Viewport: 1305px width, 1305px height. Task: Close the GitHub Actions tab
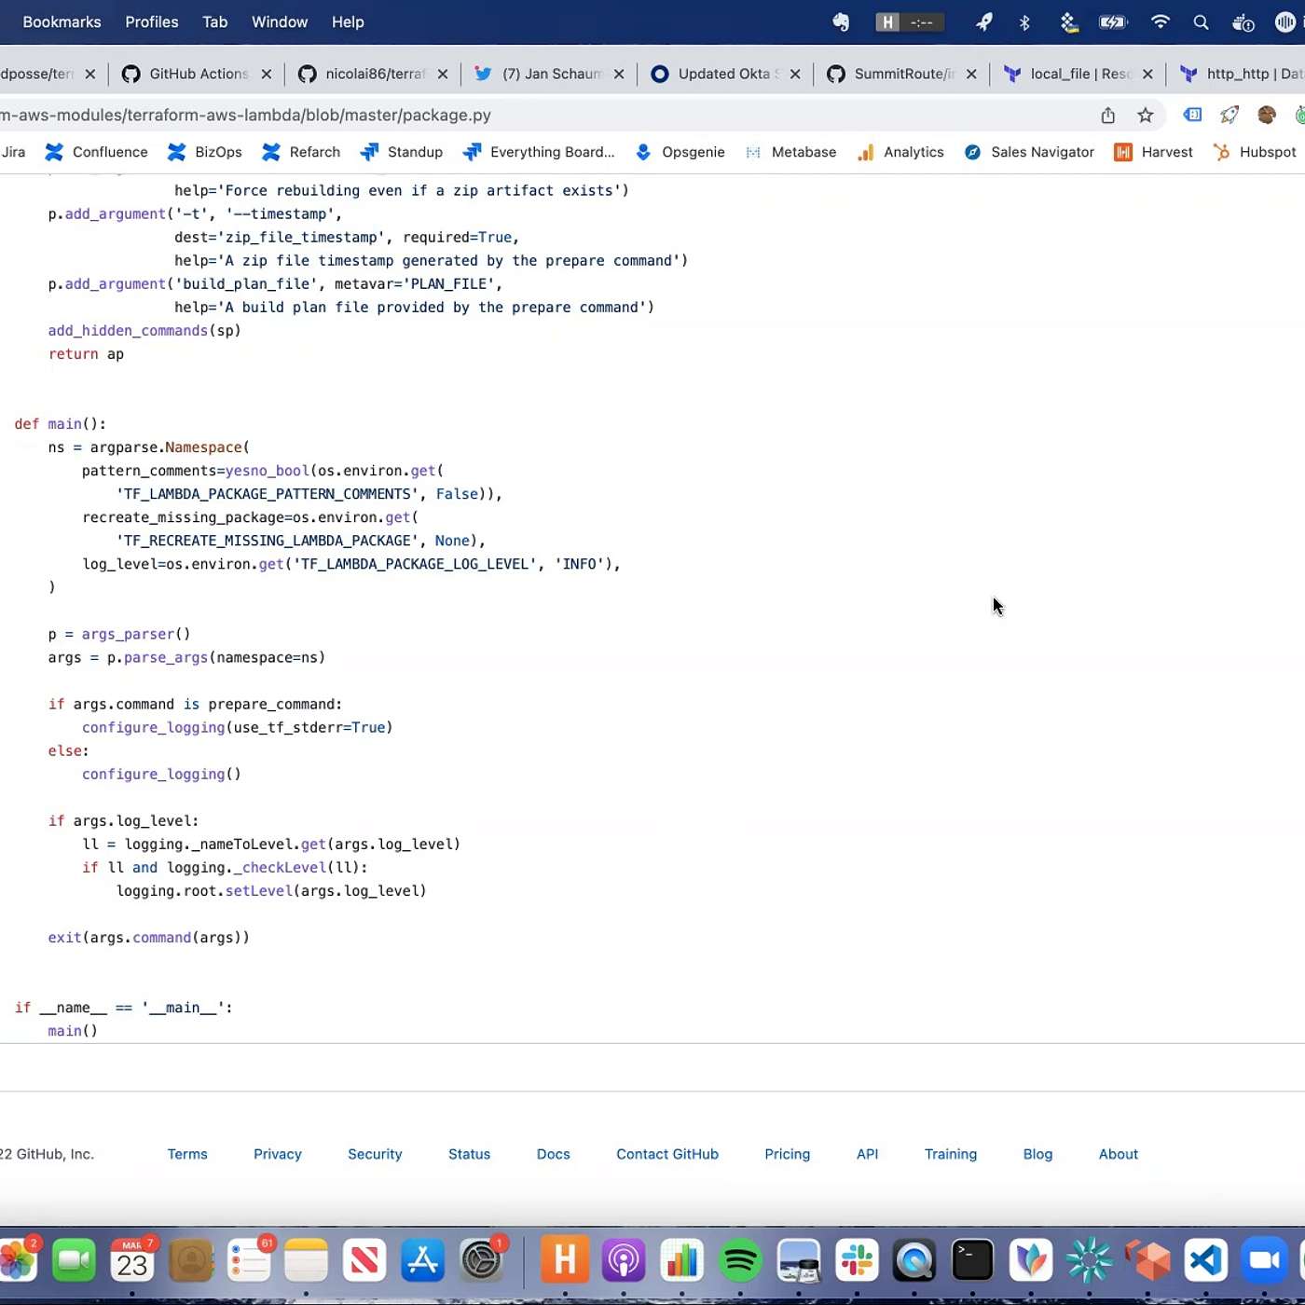[x=267, y=74]
